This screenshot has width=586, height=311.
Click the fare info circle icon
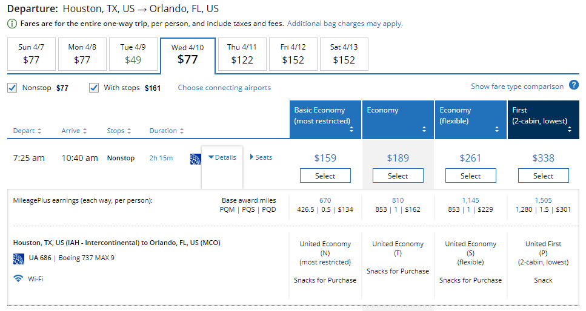pyautogui.click(x=12, y=24)
